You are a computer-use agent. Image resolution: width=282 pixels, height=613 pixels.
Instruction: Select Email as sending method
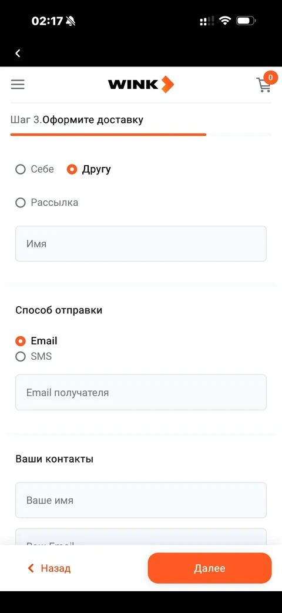point(36,341)
